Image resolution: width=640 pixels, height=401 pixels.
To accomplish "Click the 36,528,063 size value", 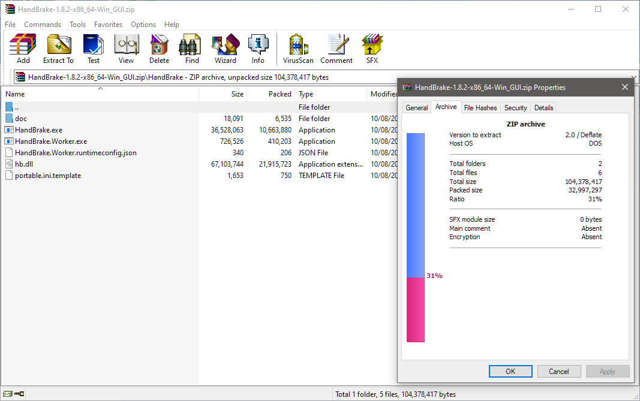I will (x=227, y=130).
